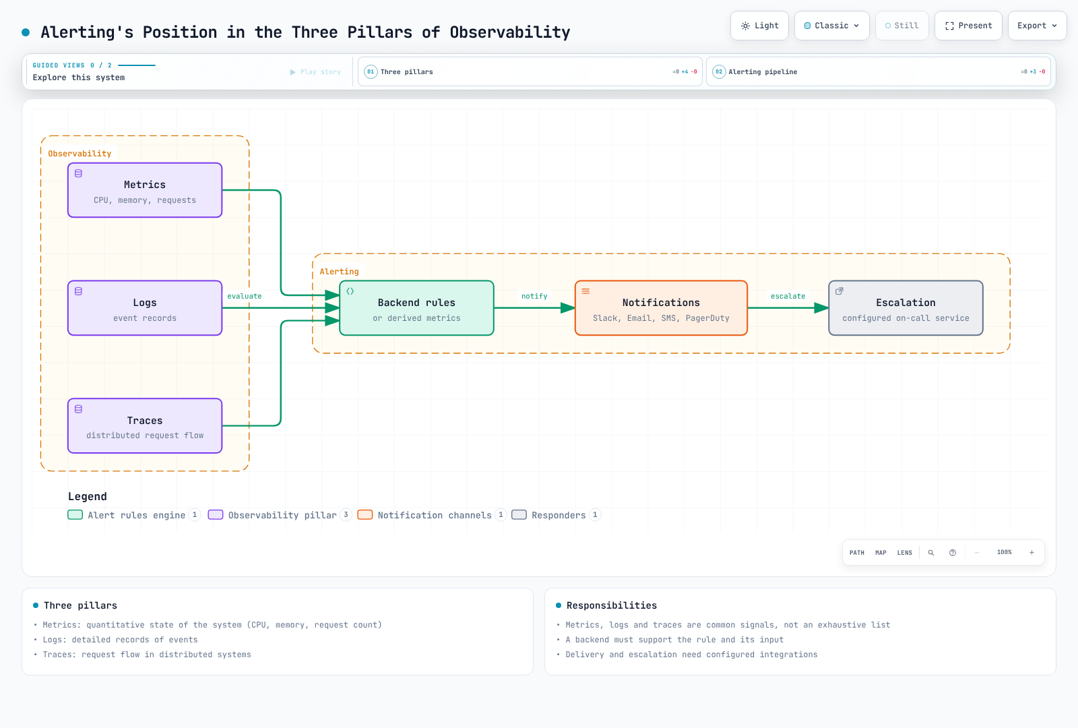Click the Three pillars panel heading

(80, 605)
